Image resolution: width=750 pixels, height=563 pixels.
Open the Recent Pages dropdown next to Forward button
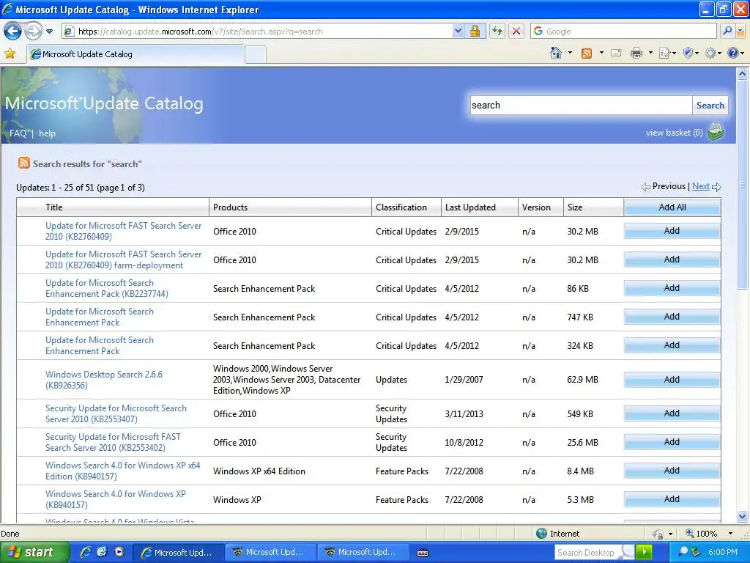point(49,32)
